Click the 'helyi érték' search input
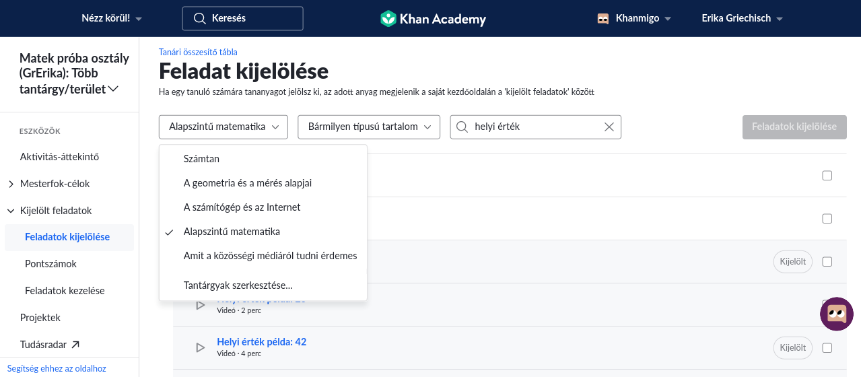The width and height of the screenshot is (861, 377). click(535, 127)
